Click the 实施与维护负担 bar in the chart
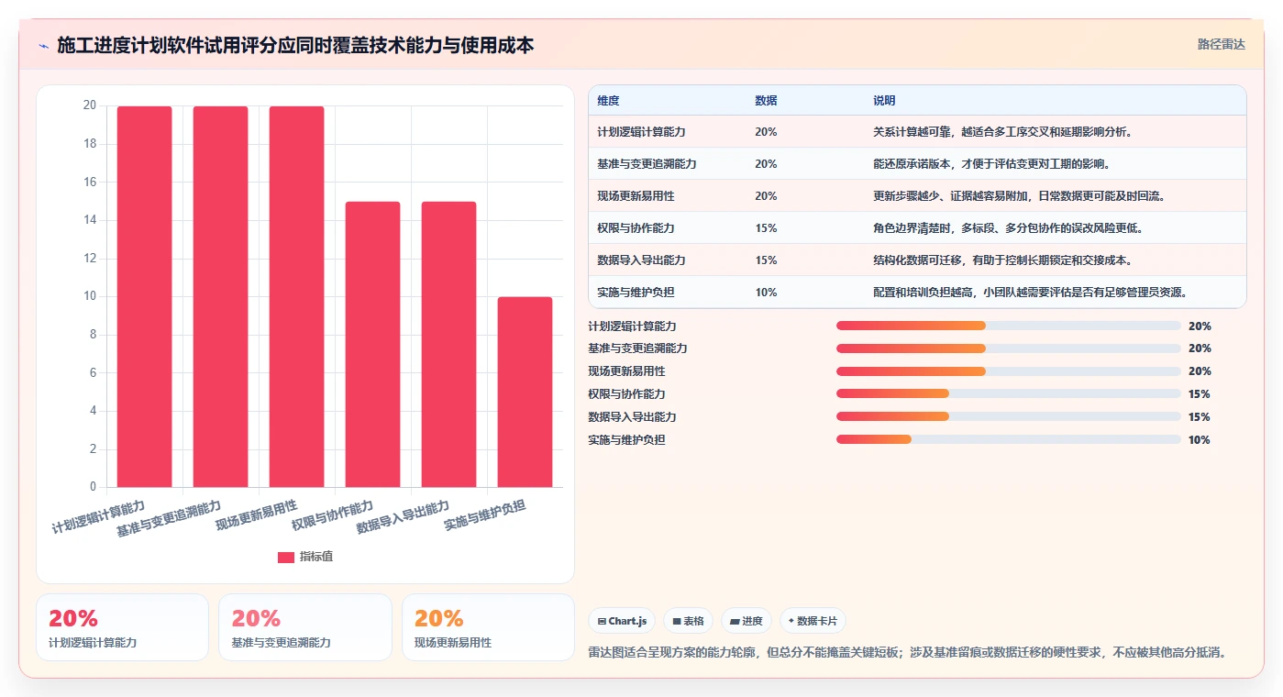1283x697 pixels. [x=525, y=392]
